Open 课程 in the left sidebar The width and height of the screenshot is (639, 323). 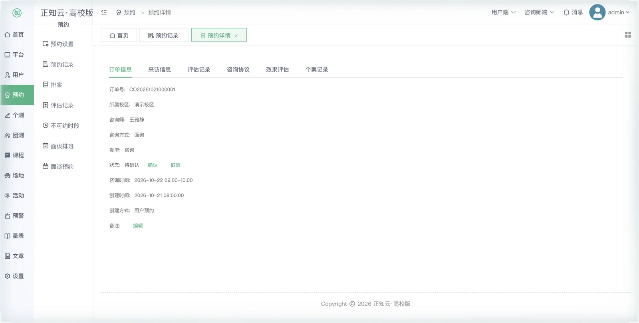[x=14, y=155]
